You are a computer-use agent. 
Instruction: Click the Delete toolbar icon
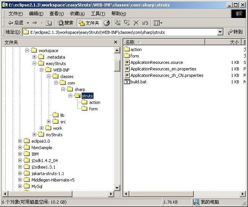pos(136,23)
